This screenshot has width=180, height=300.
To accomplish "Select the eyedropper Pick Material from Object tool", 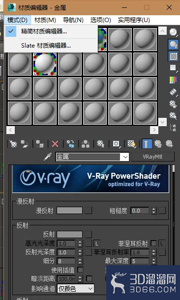I will pyautogui.click(x=48, y=157).
